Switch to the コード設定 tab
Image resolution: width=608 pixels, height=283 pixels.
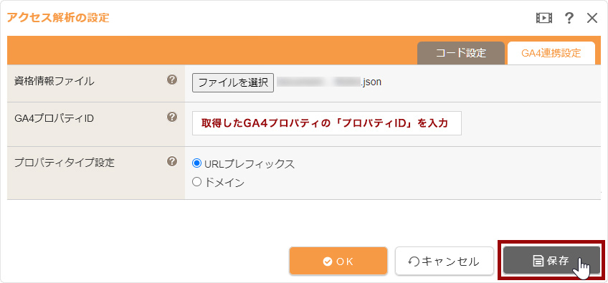click(x=460, y=53)
